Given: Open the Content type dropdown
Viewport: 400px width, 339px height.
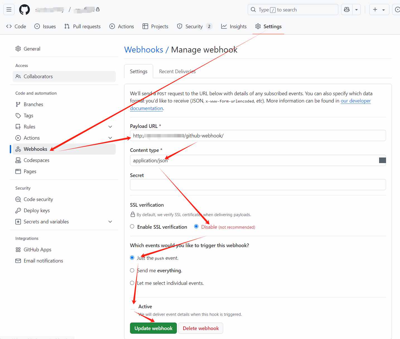Looking at the screenshot, I should (x=258, y=160).
